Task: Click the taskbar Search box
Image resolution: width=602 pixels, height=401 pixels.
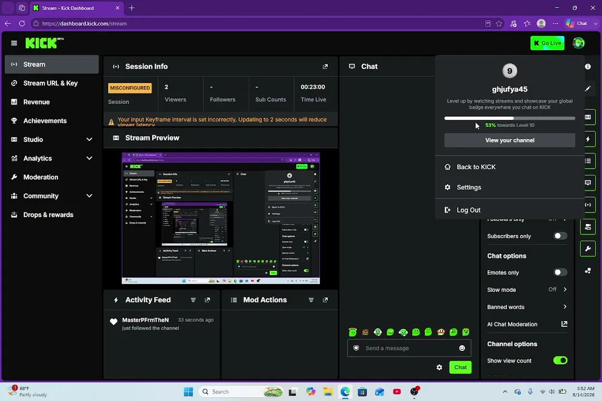Action: pos(242,392)
